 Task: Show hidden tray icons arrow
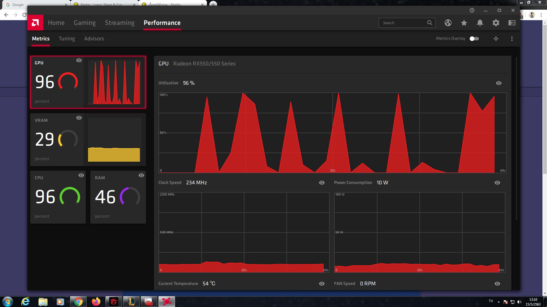(499, 302)
